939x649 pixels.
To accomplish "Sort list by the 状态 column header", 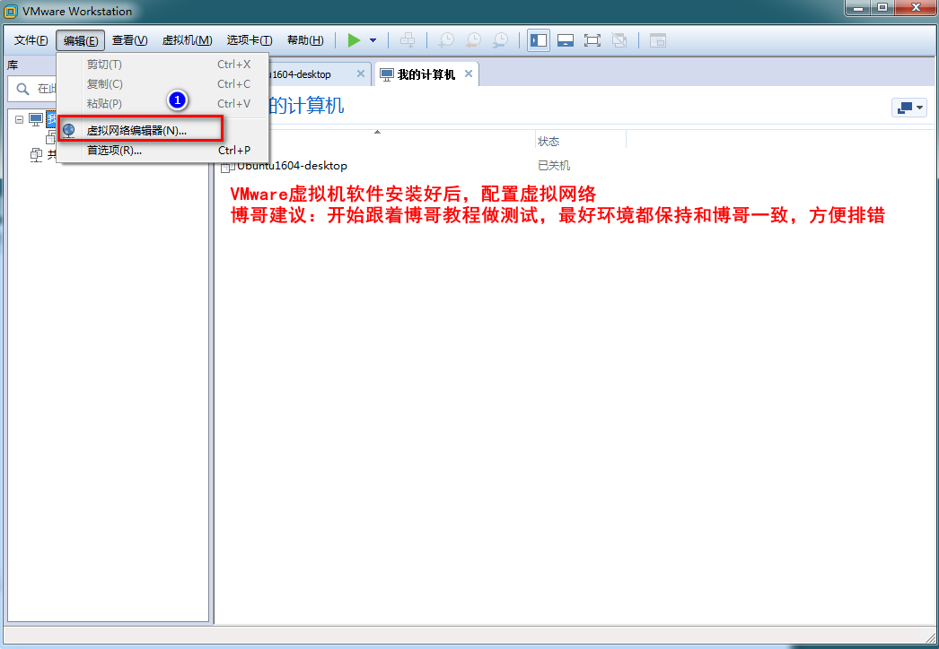I will (580, 141).
